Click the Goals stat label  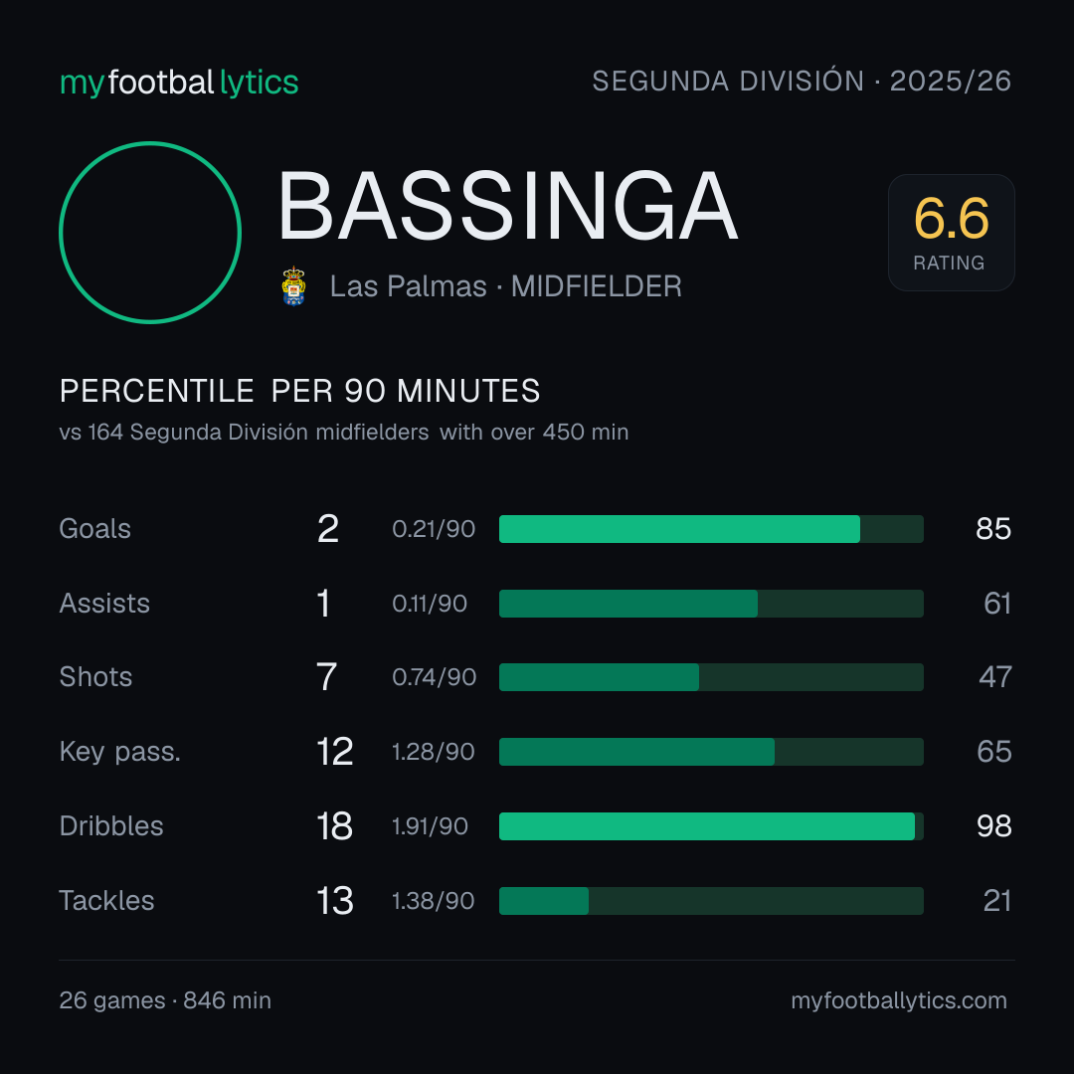click(x=94, y=529)
